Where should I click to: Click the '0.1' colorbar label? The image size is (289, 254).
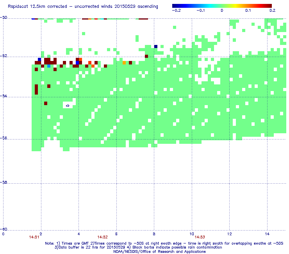click(248, 11)
